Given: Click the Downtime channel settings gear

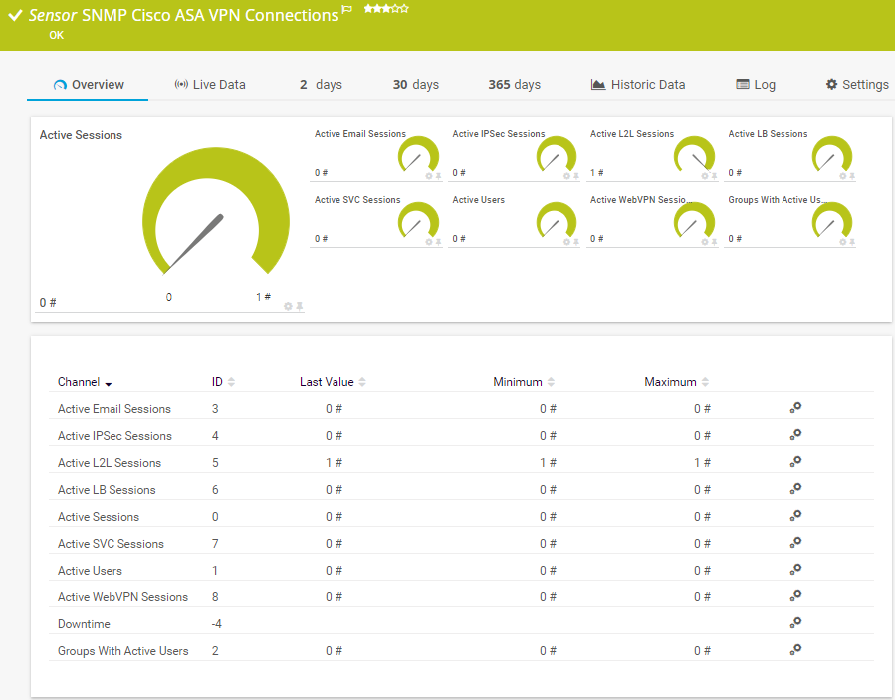Looking at the screenshot, I should click(x=795, y=623).
